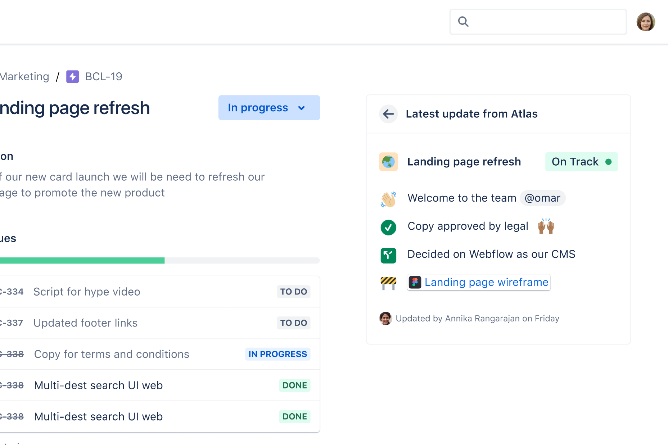668x445 pixels.
Task: Click the search magnifier icon in the top bar
Action: (x=463, y=22)
